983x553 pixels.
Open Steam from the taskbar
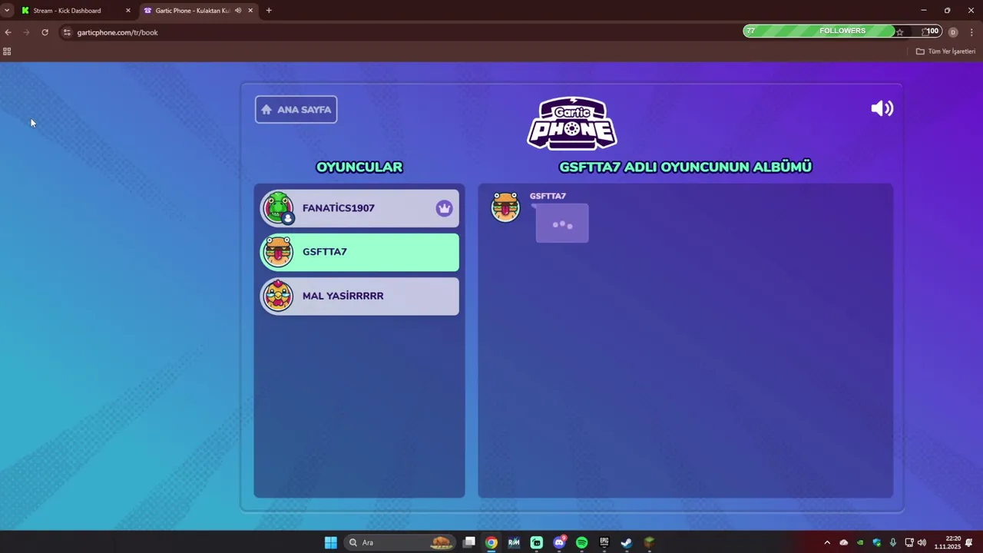626,542
